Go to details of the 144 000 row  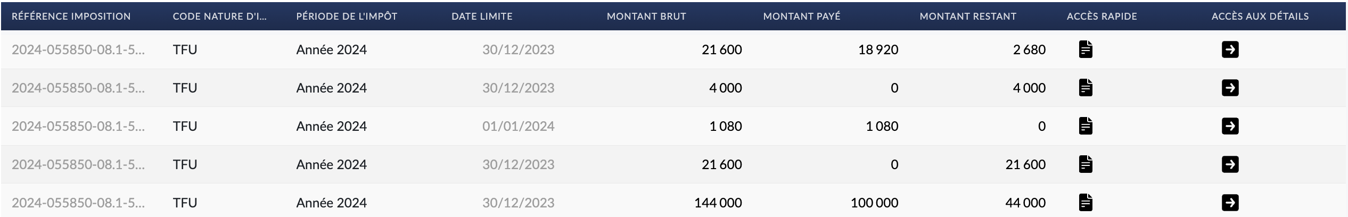click(1230, 203)
